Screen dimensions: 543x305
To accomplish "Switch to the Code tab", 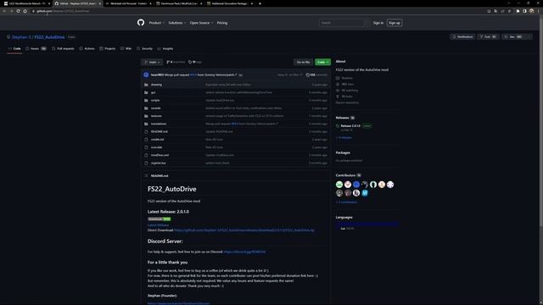I will click(x=14, y=49).
